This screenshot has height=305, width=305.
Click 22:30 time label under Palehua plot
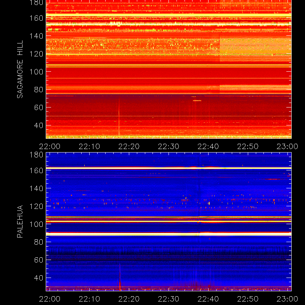pos(169,299)
